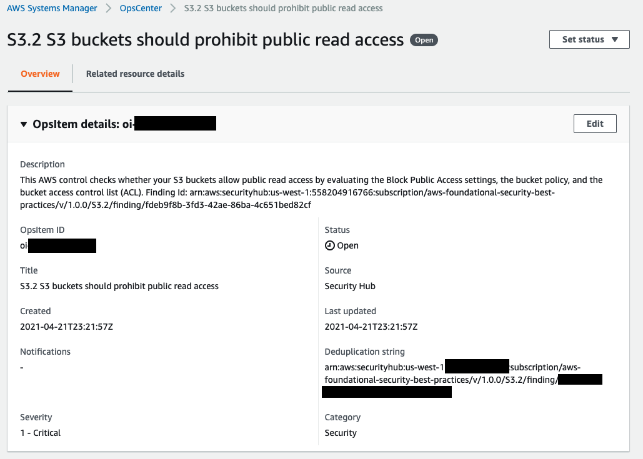Select the redacted OpsItem ID value

point(59,245)
